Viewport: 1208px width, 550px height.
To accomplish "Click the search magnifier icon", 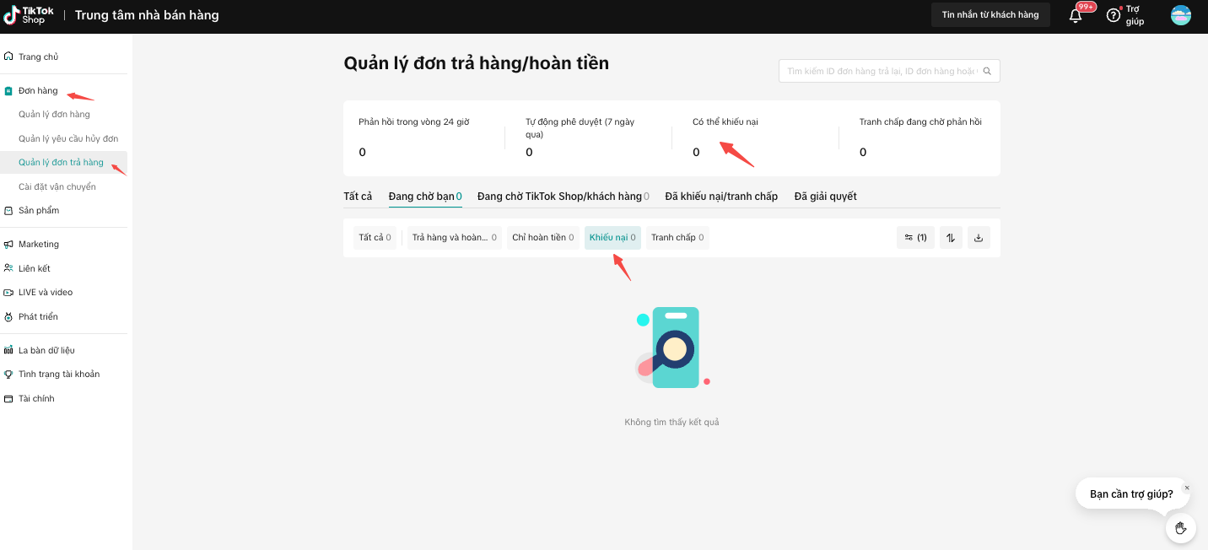I will (987, 71).
